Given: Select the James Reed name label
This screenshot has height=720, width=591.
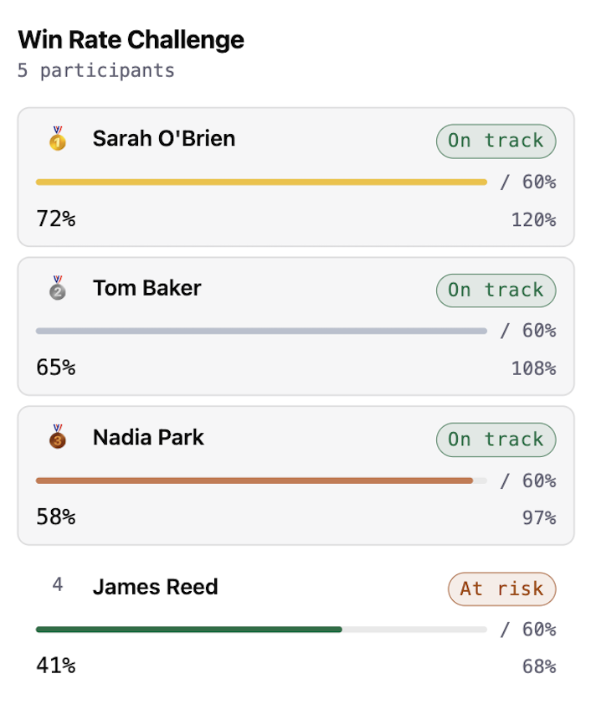Looking at the screenshot, I should tap(155, 587).
